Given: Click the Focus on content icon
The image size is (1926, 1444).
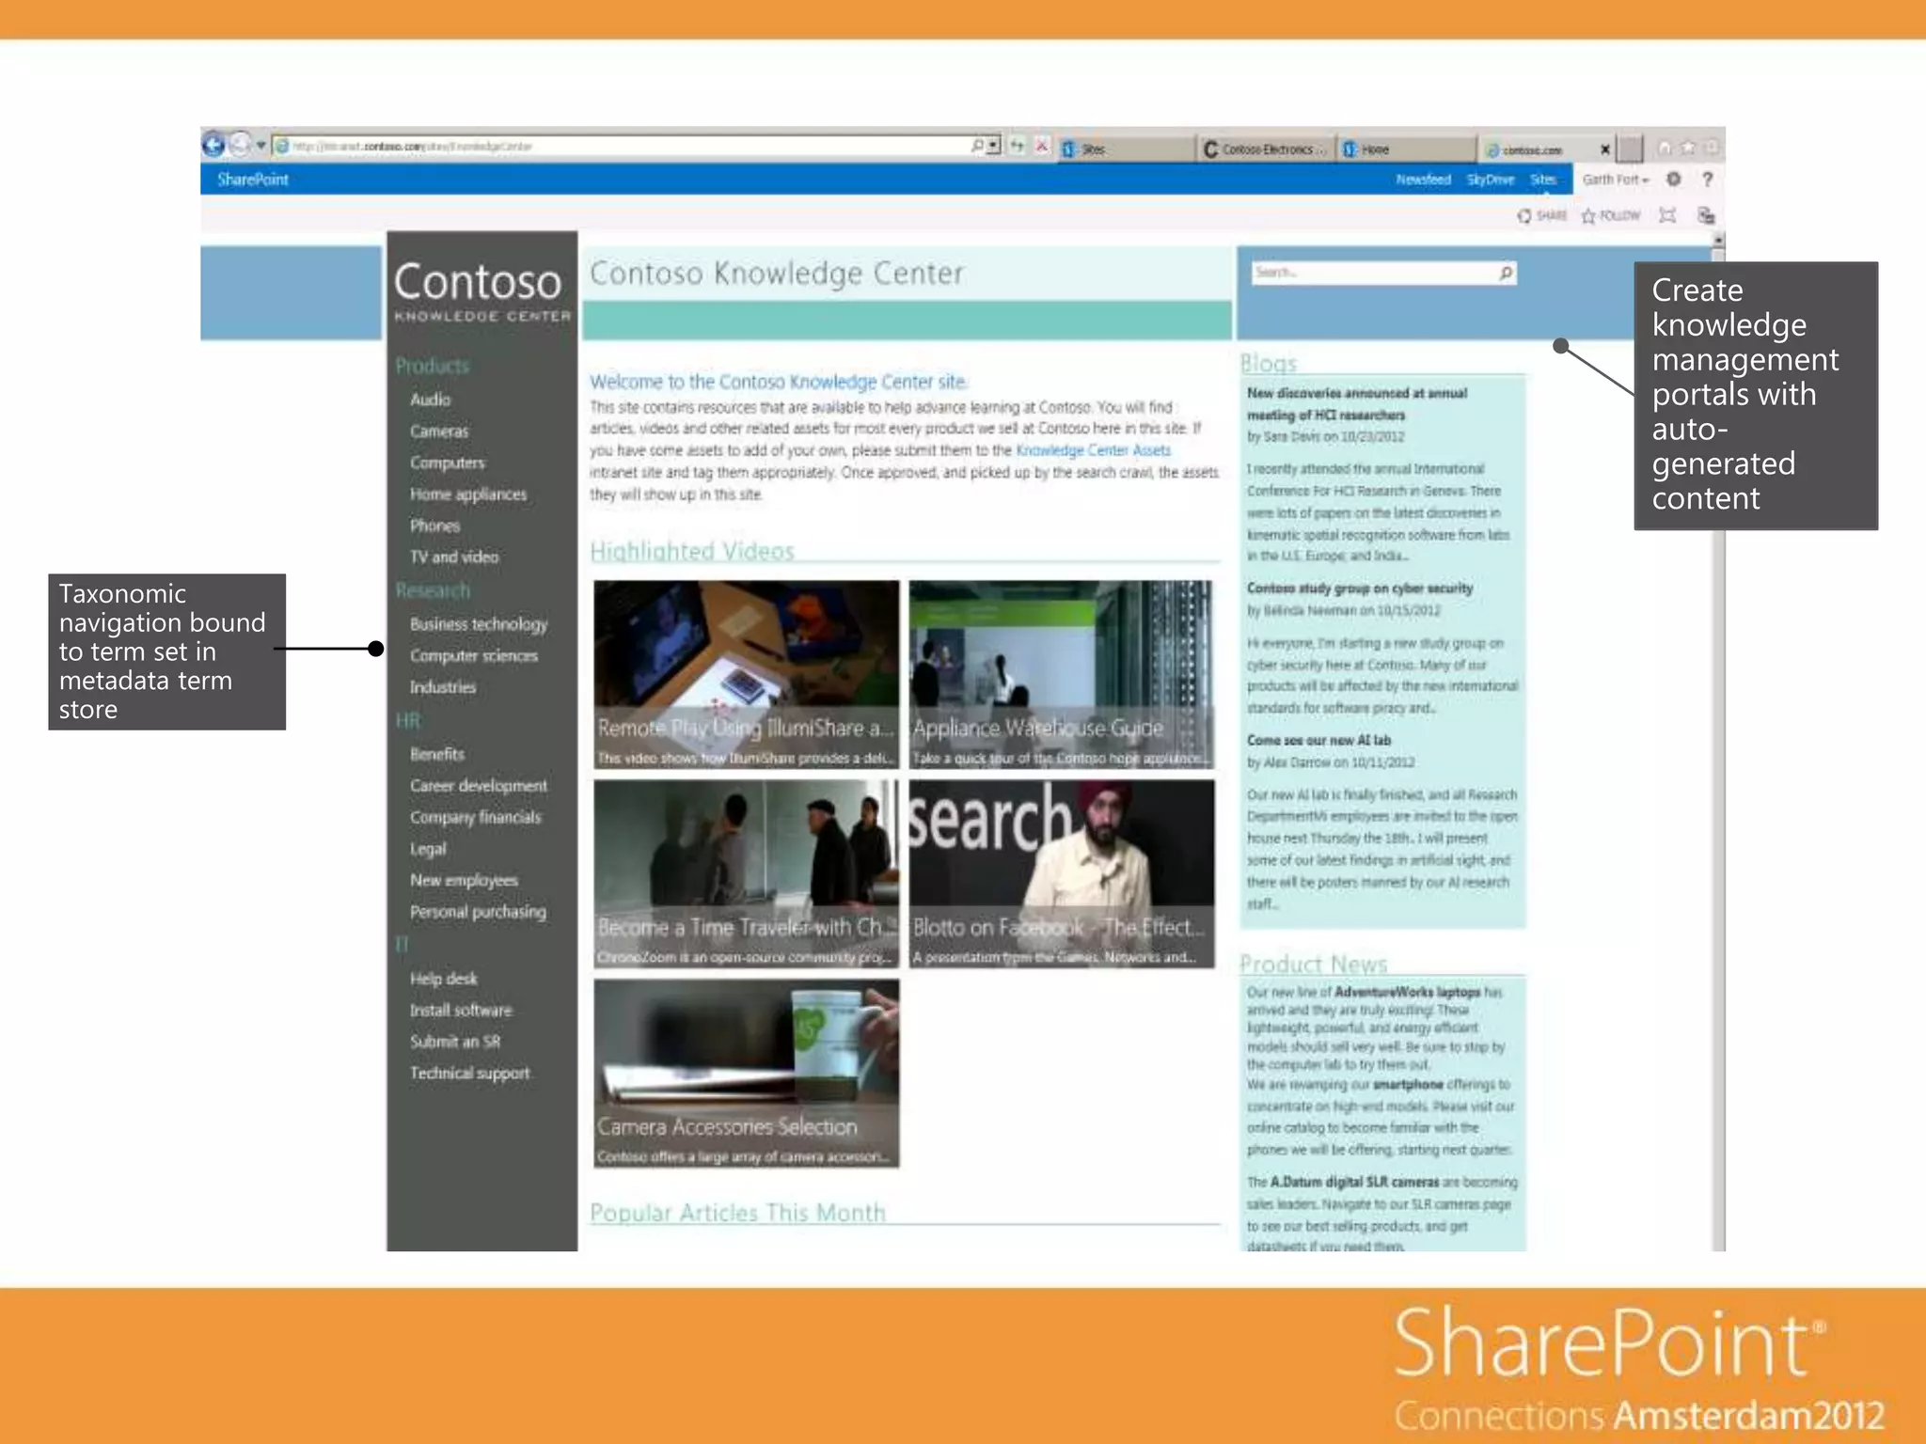Looking at the screenshot, I should (x=1667, y=216).
